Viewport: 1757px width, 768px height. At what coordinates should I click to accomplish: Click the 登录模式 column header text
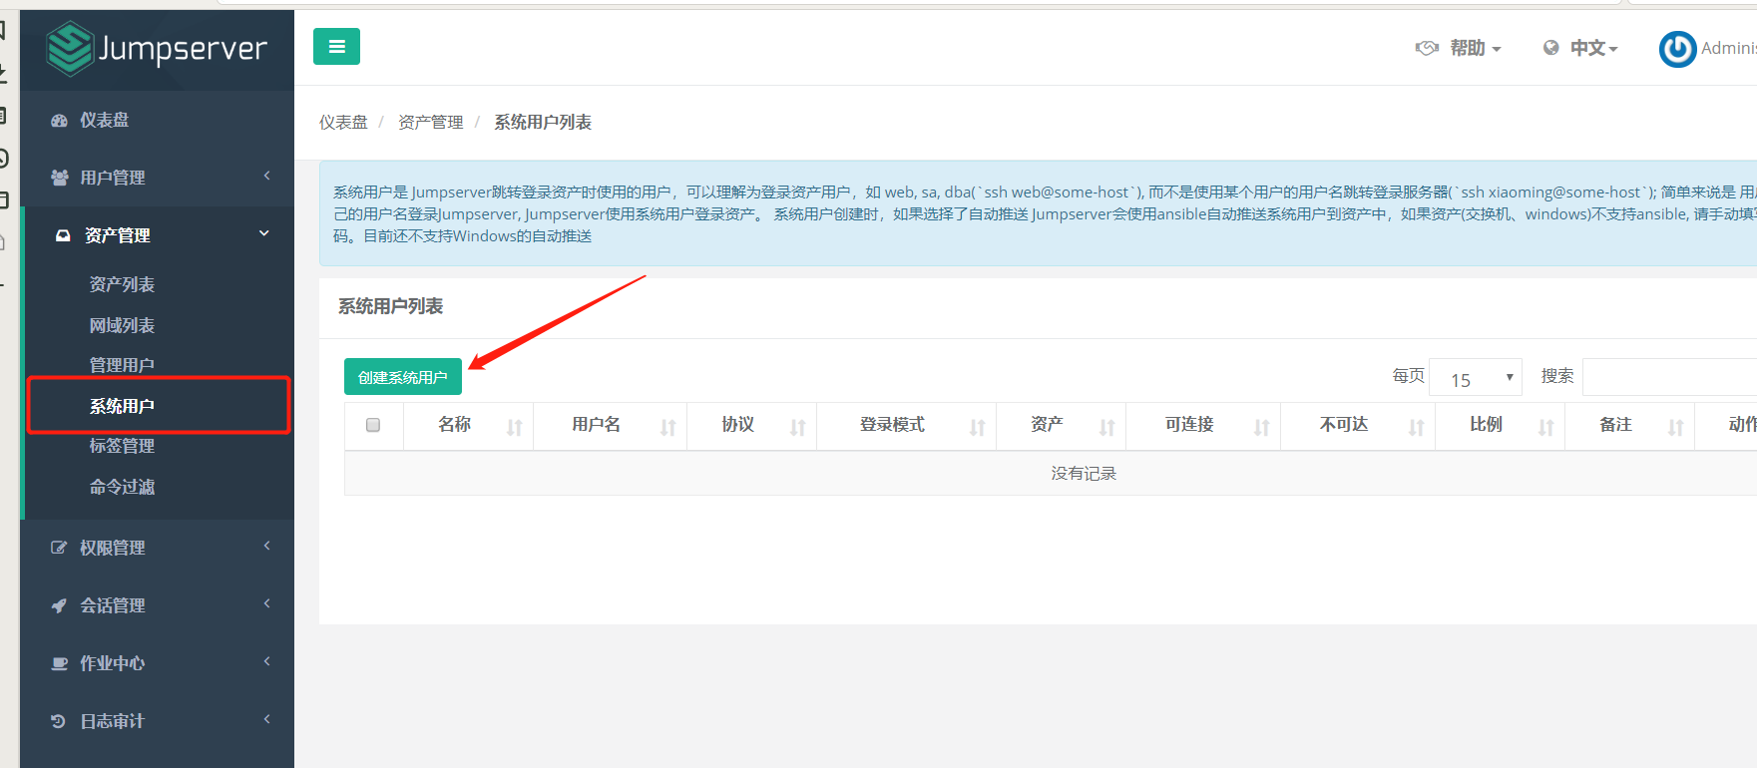(x=892, y=425)
